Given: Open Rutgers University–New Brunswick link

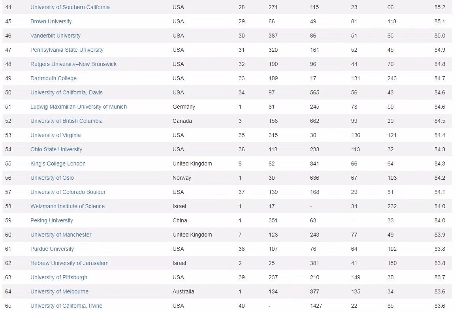Looking at the screenshot, I should (x=73, y=64).
